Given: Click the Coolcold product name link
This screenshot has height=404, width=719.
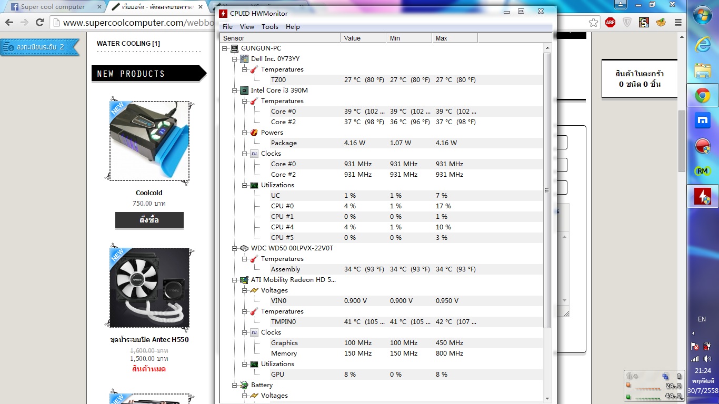Looking at the screenshot, I should (149, 193).
